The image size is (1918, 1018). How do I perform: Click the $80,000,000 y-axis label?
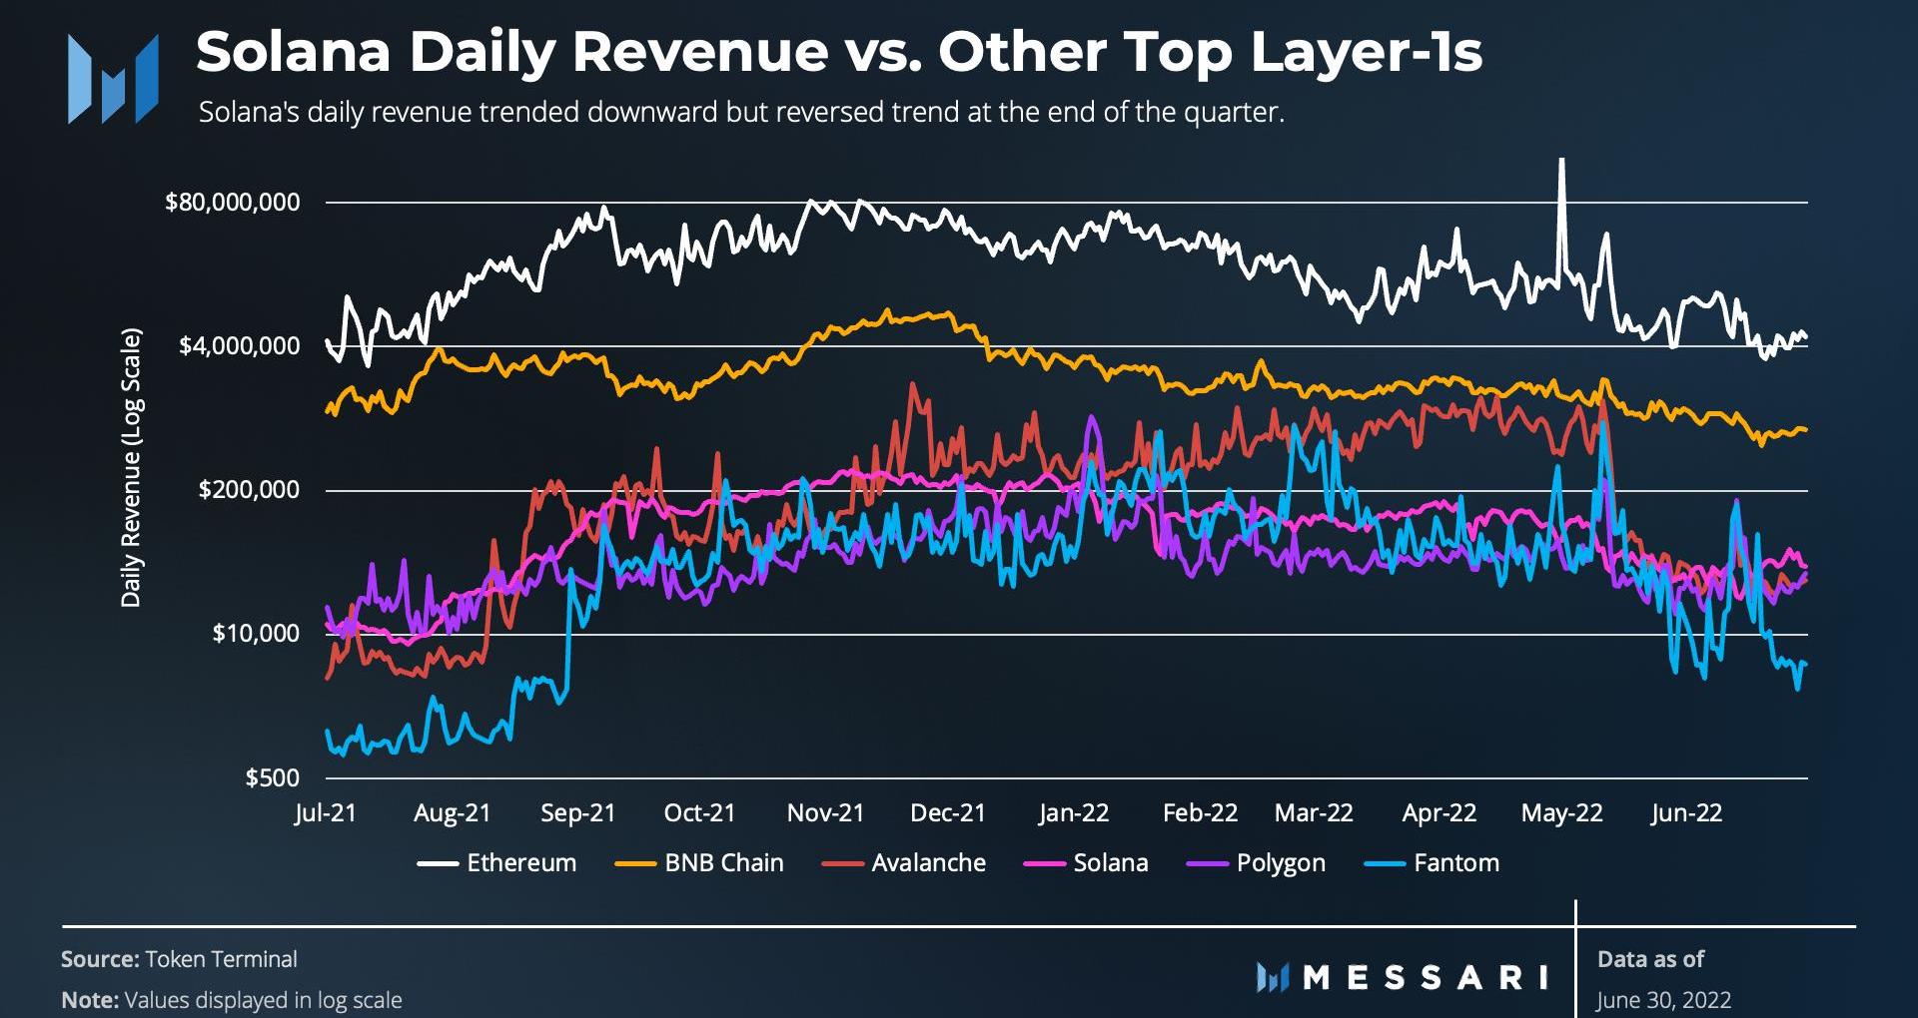(232, 203)
